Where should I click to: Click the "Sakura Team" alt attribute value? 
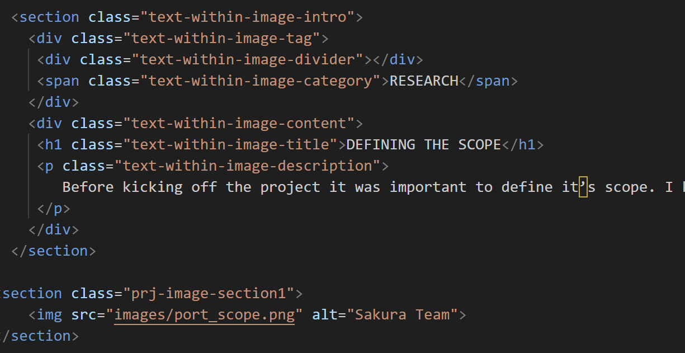coord(407,314)
